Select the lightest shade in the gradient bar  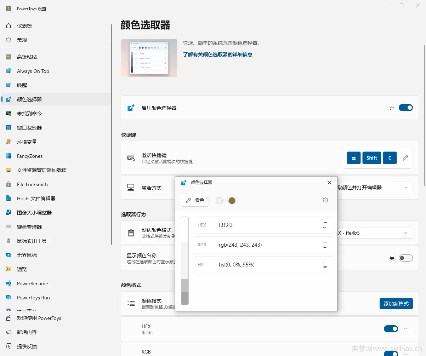coord(185,230)
